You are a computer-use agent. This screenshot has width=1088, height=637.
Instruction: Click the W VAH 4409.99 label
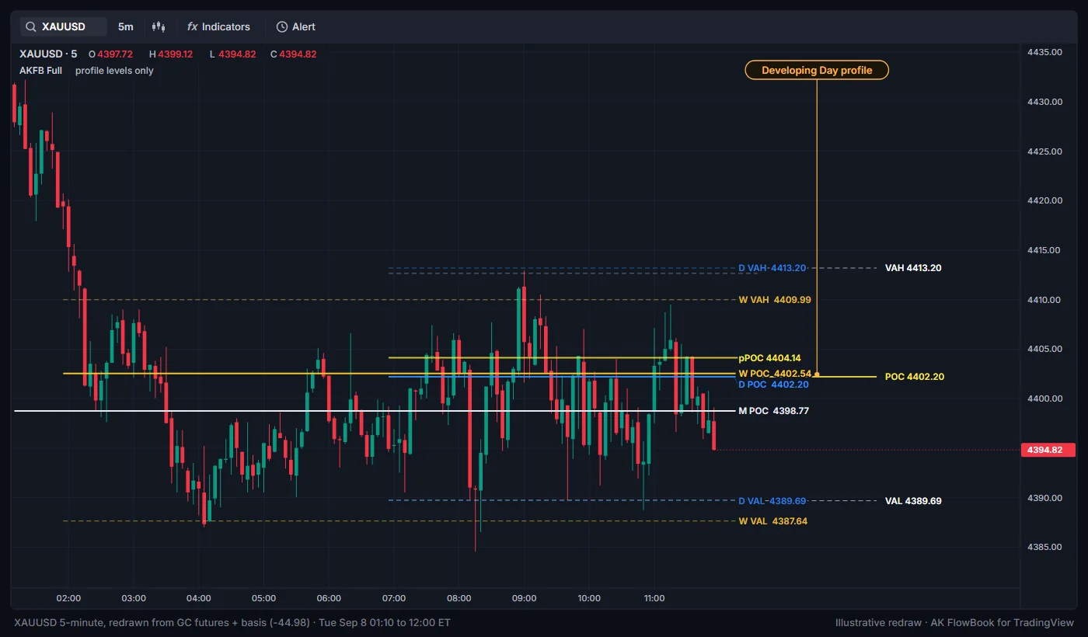(x=775, y=300)
